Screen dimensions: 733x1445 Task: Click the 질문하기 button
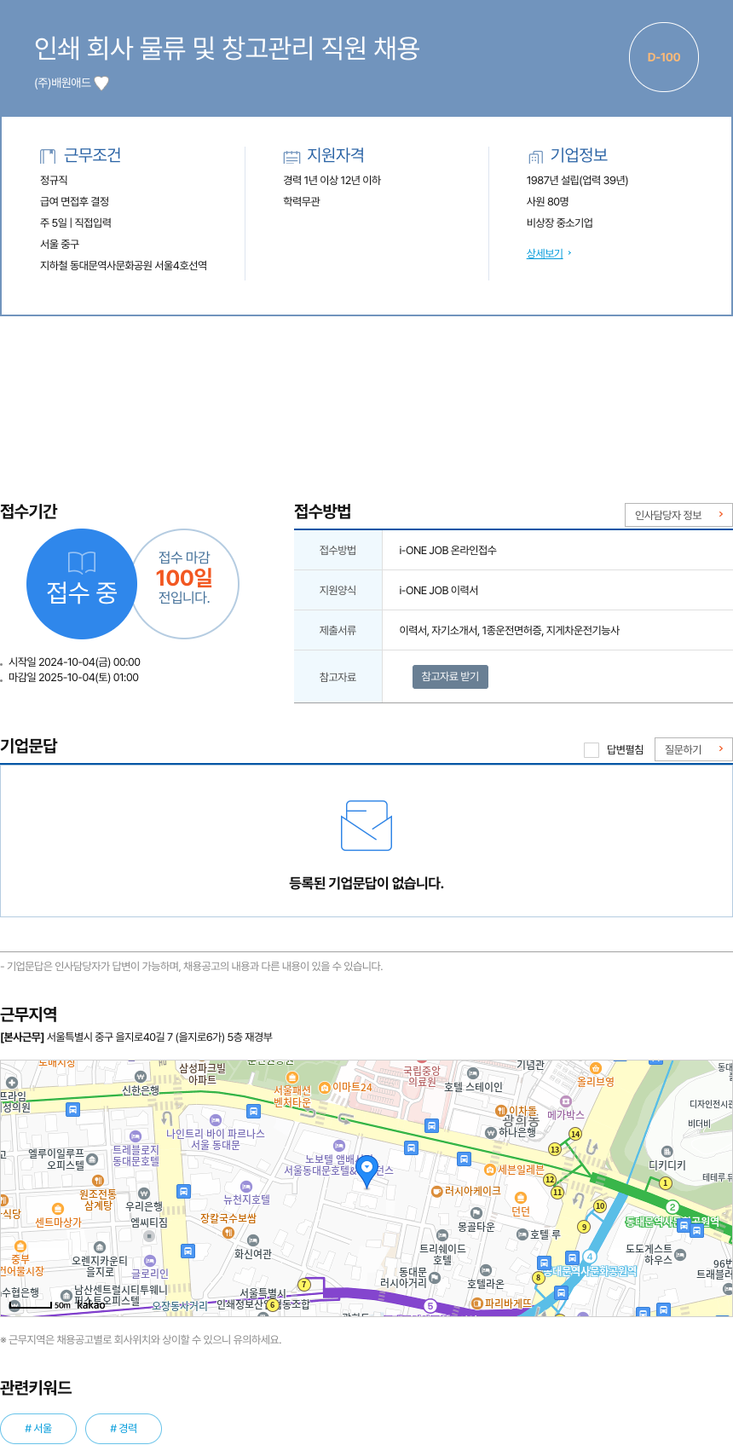click(x=694, y=749)
